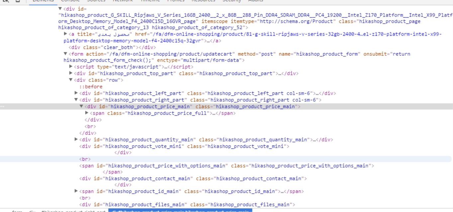Select the hikashop_product_contact_main div line
Viewport: 453px width, 212px height.
point(193,179)
